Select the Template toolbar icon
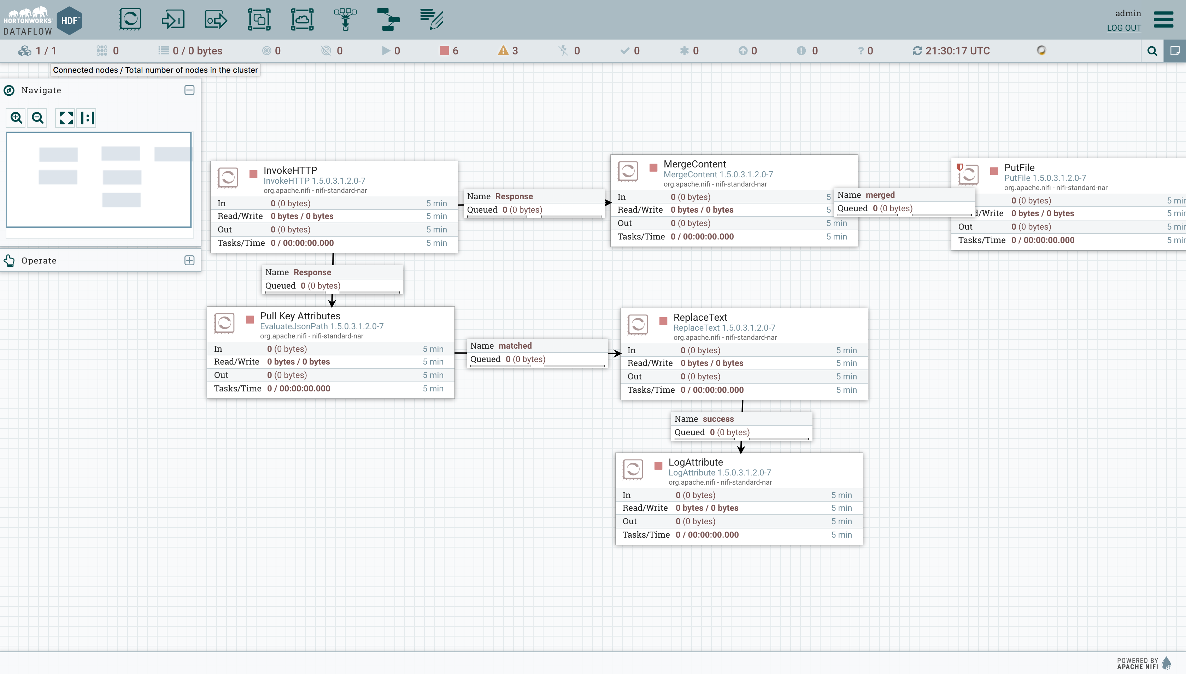Image resolution: width=1186 pixels, height=674 pixels. 388,19
